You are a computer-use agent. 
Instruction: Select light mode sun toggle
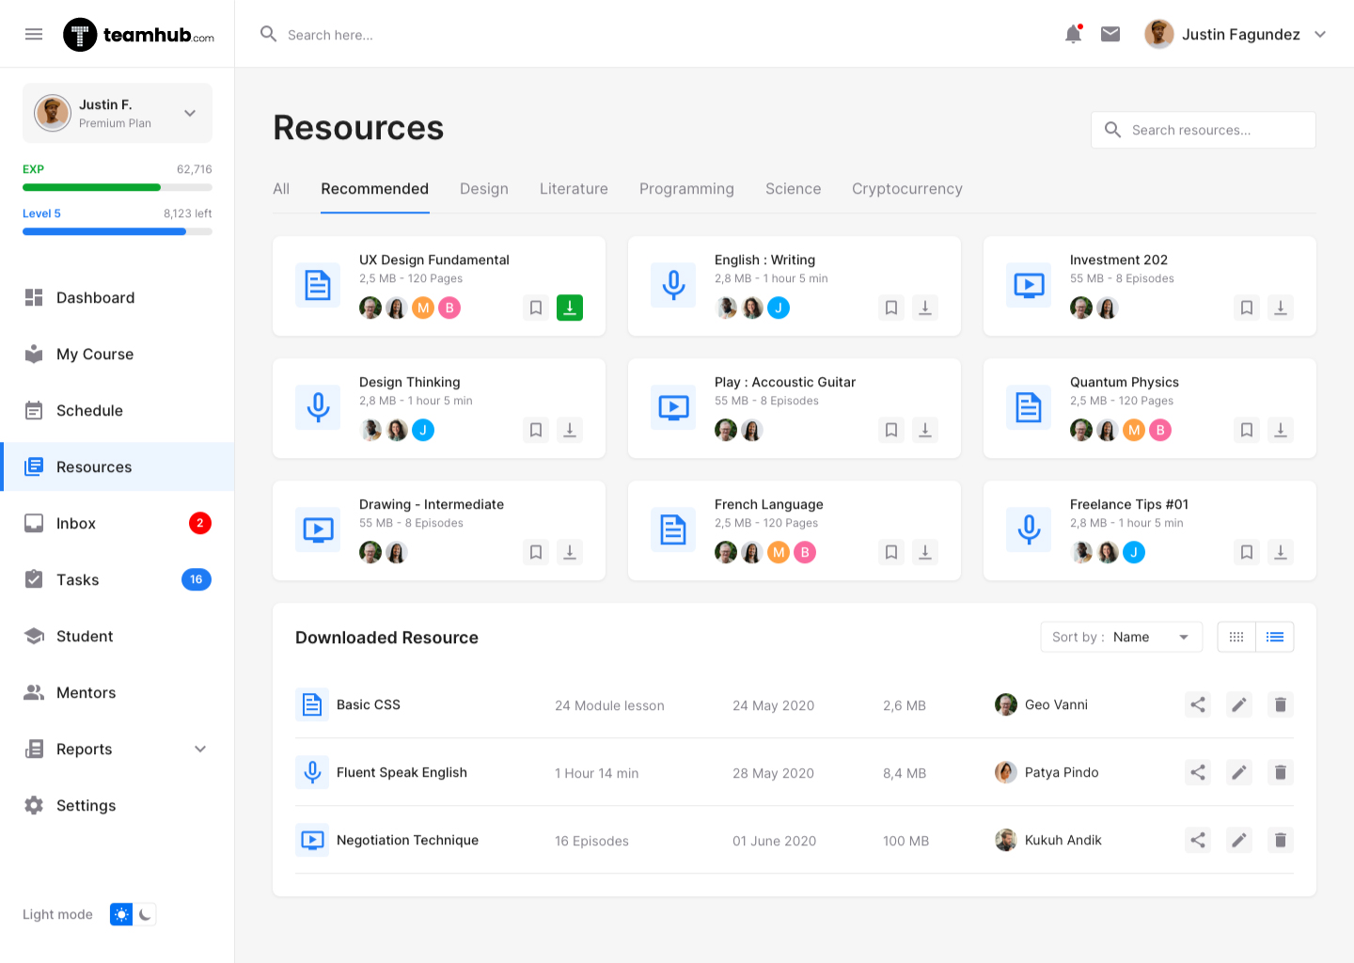(121, 914)
